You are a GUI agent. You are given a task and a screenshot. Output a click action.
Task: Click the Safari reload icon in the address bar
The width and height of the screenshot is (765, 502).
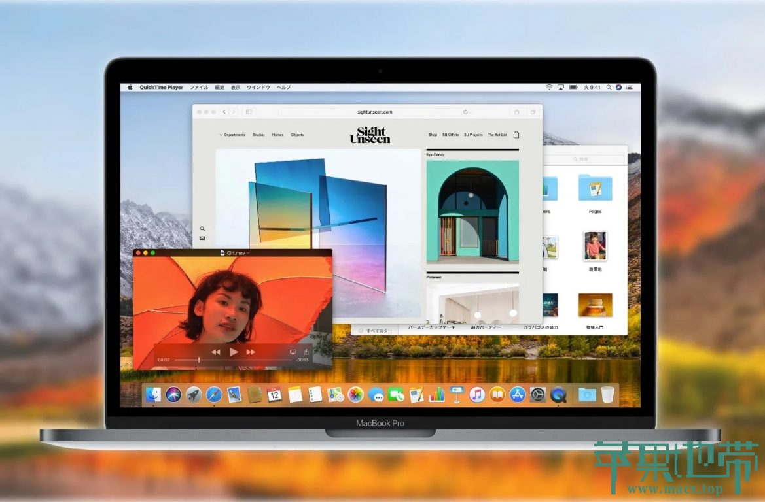pyautogui.click(x=465, y=112)
